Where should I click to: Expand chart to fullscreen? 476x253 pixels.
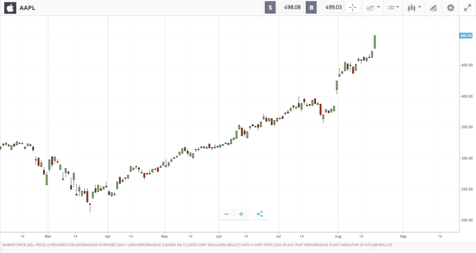click(468, 7)
